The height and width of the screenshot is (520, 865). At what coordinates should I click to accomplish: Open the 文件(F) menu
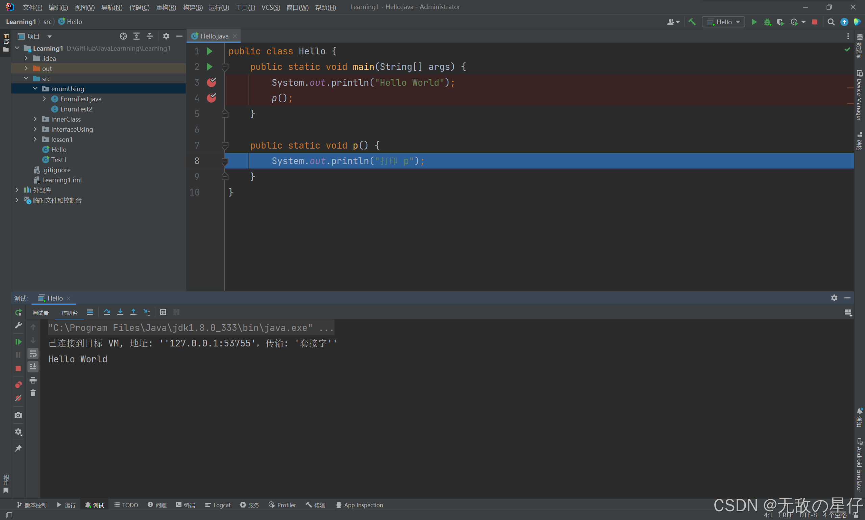point(33,7)
